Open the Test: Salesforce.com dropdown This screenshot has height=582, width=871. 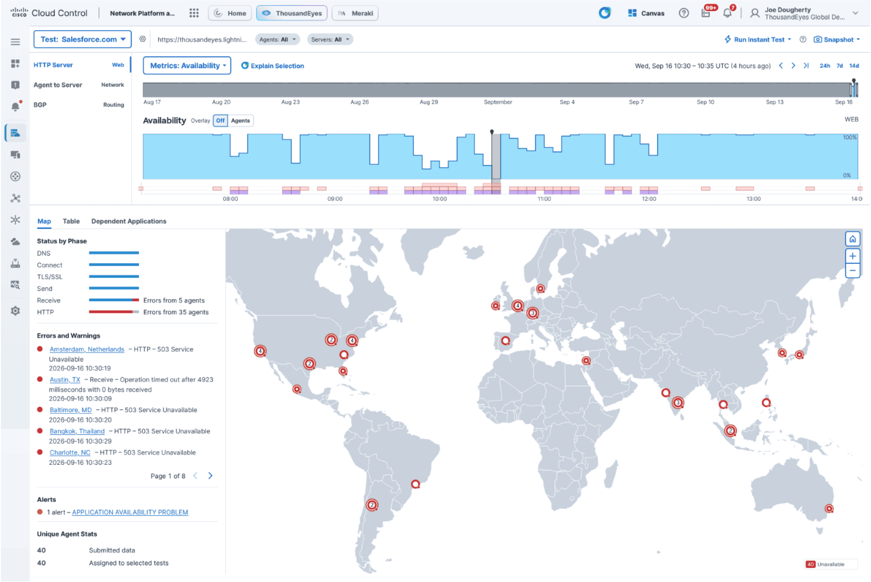coord(83,39)
